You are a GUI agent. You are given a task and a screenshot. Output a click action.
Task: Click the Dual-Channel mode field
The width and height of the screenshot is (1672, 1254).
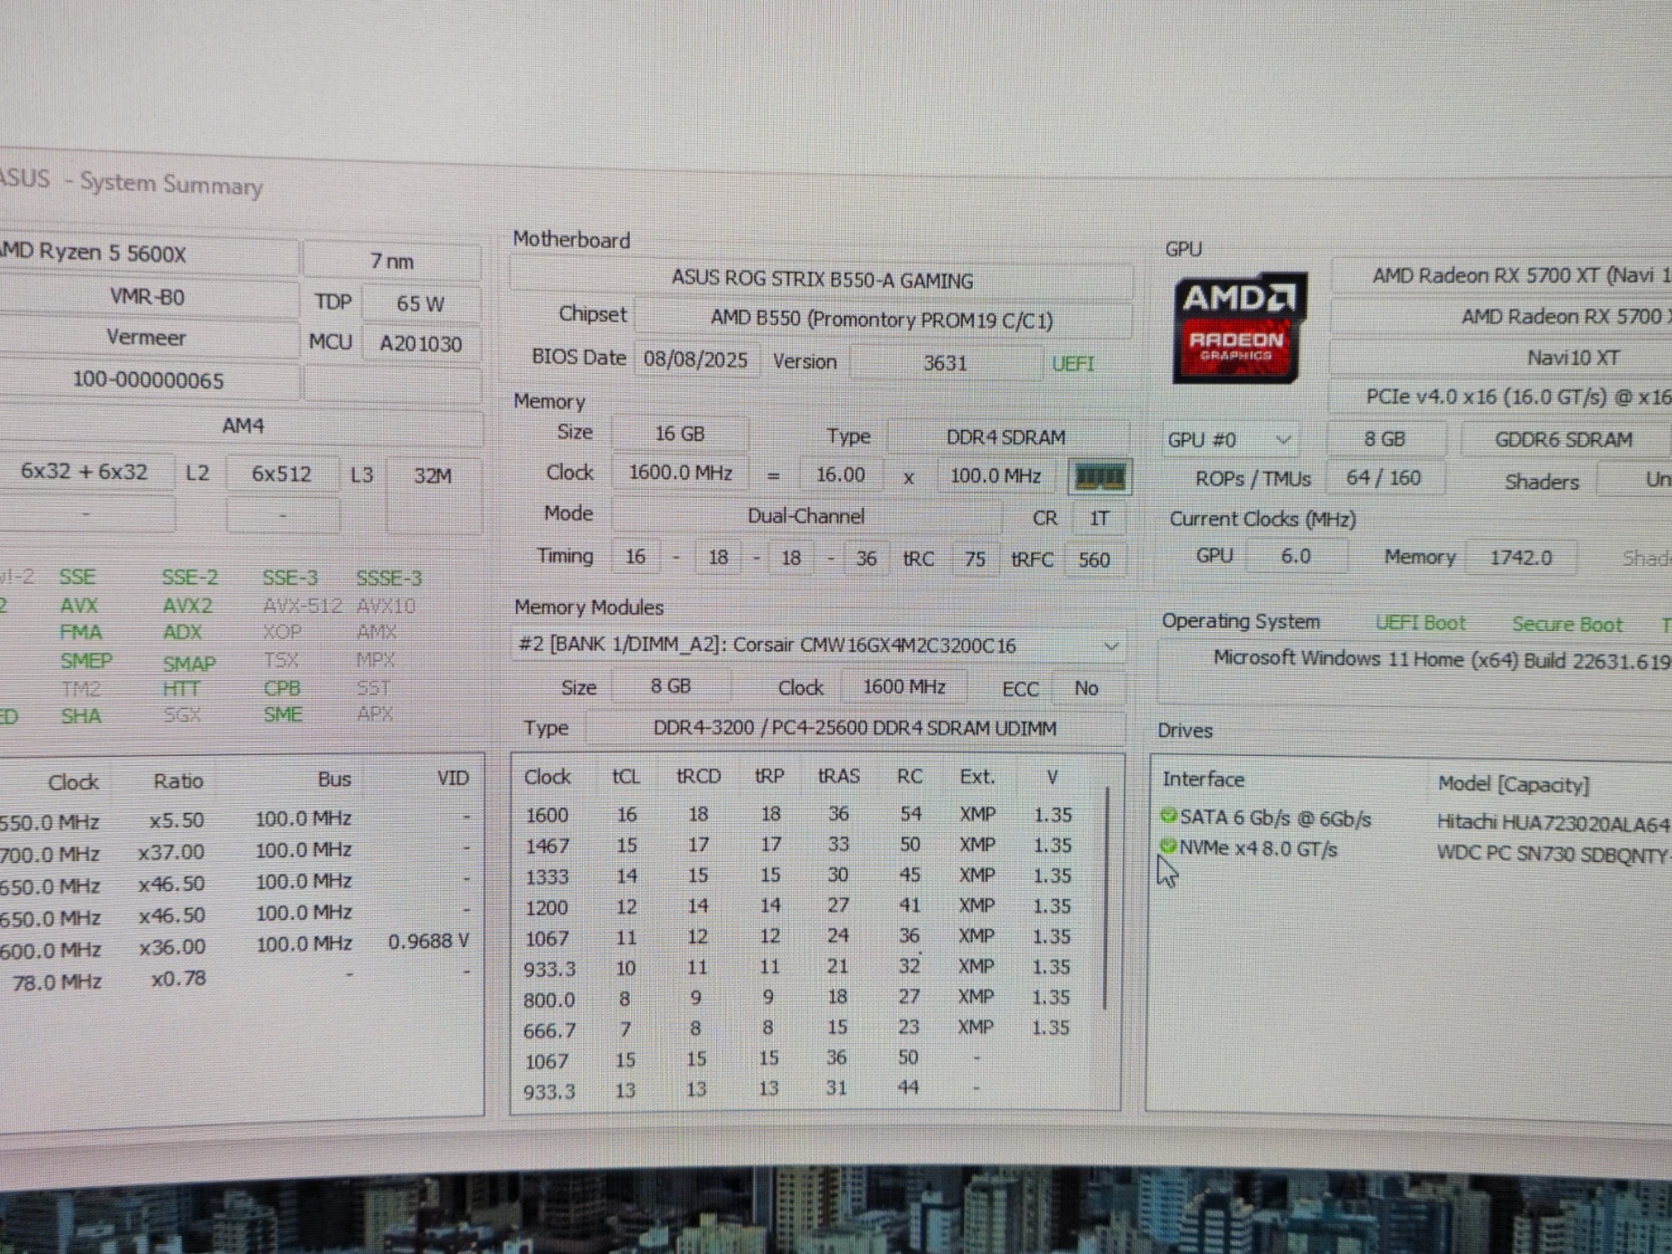pos(806,516)
